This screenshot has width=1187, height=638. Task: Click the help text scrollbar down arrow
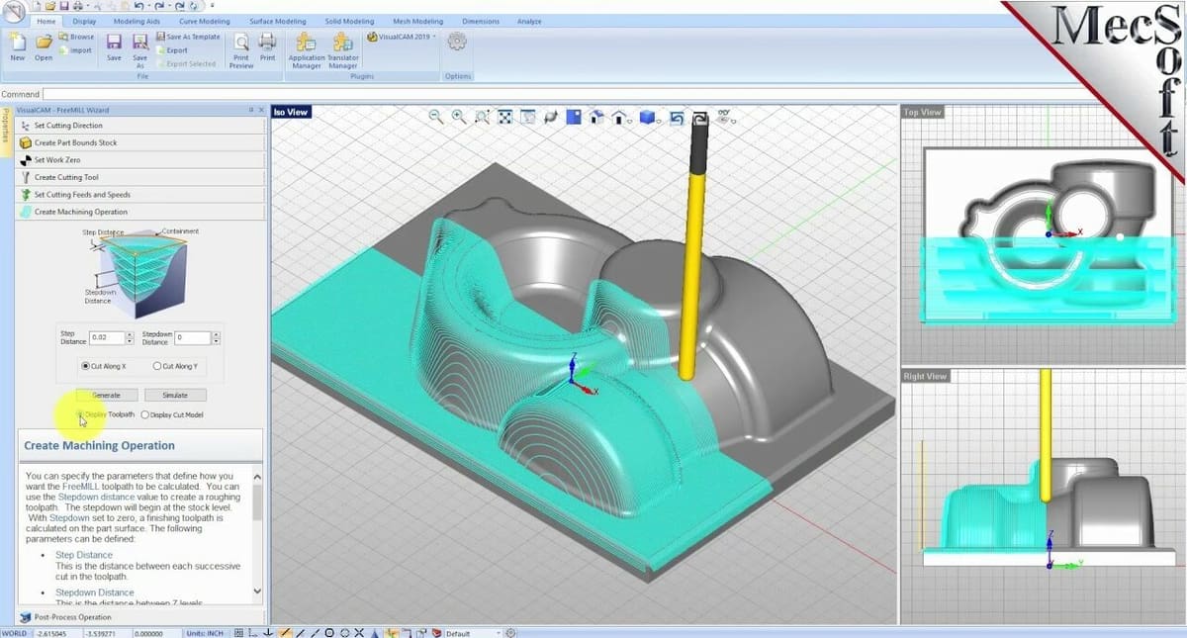tap(258, 591)
